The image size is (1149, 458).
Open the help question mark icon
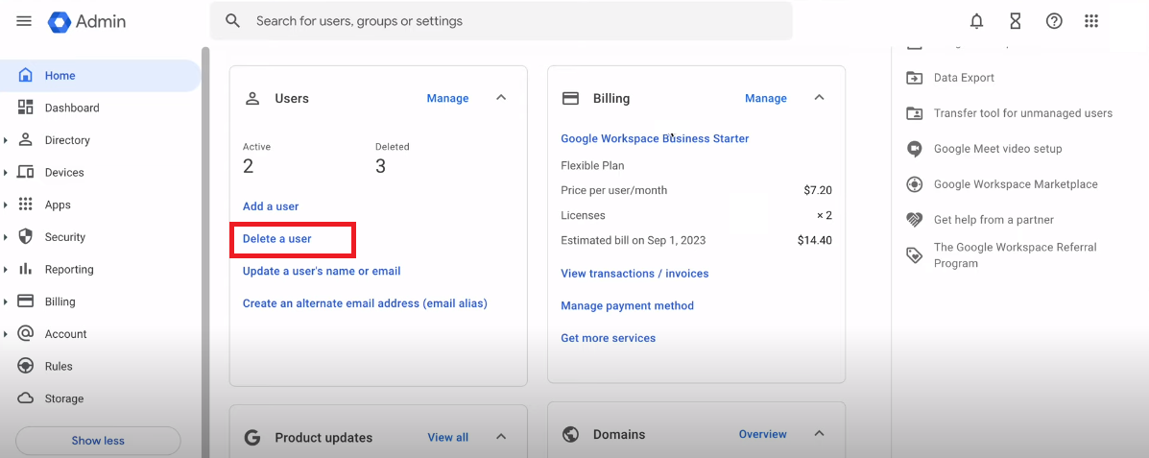(x=1054, y=21)
